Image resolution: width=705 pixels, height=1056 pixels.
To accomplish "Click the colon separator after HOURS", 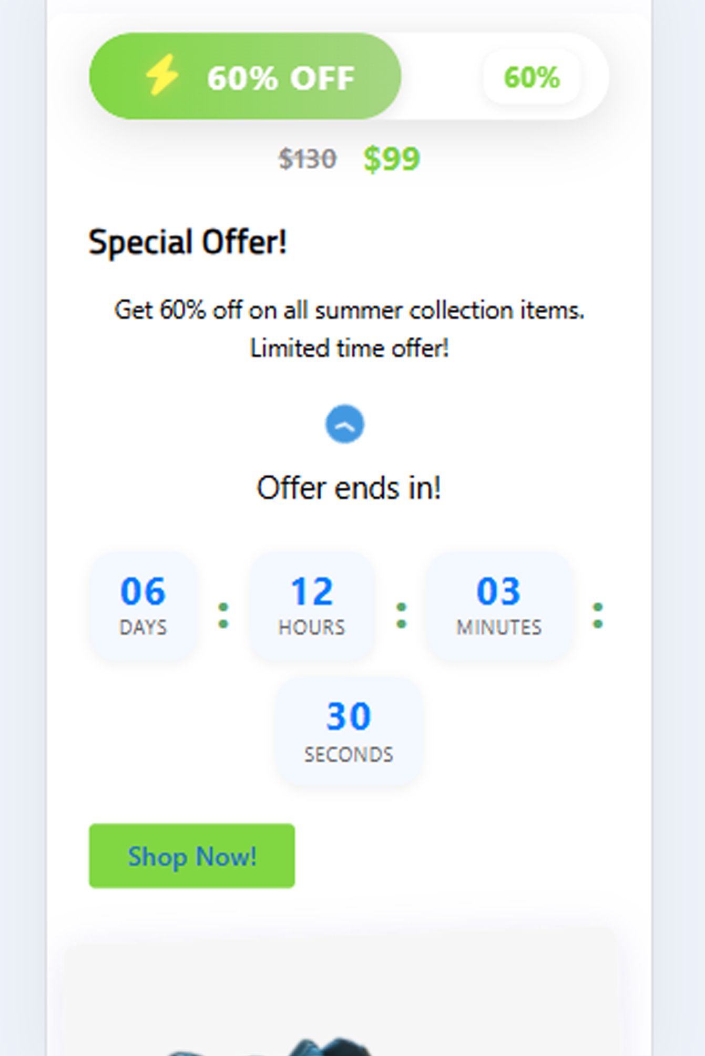I will coord(401,615).
